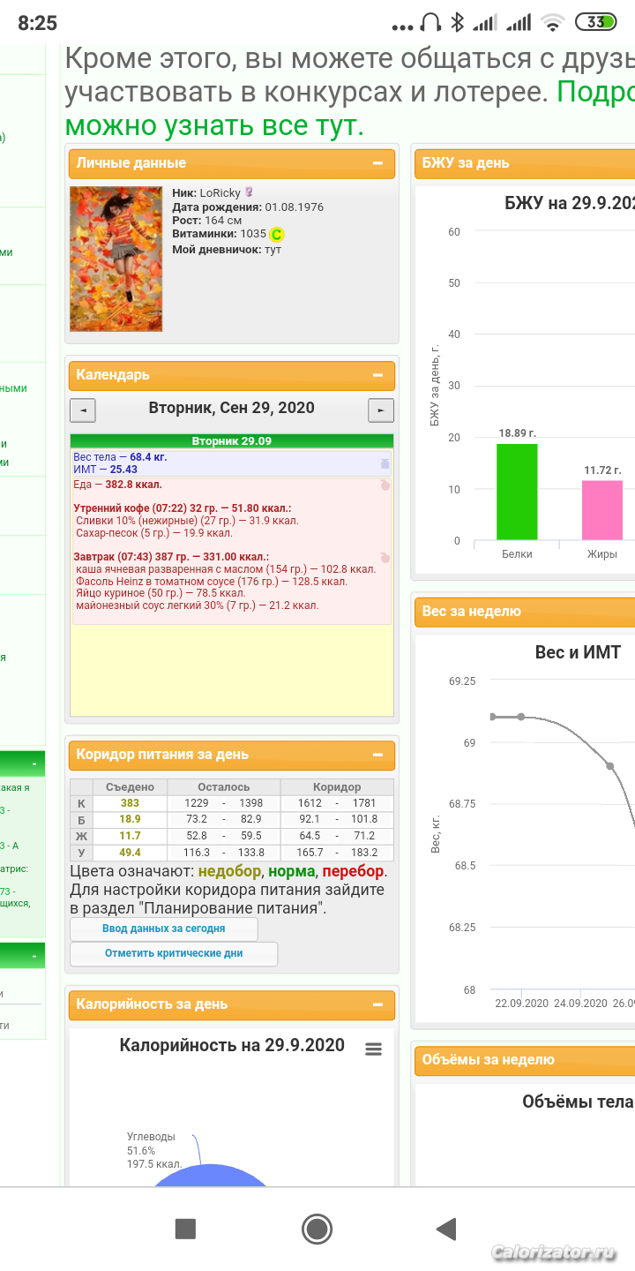Screen dimensions: 635x1271
Task: Click the Съедено column header
Action: click(x=130, y=787)
